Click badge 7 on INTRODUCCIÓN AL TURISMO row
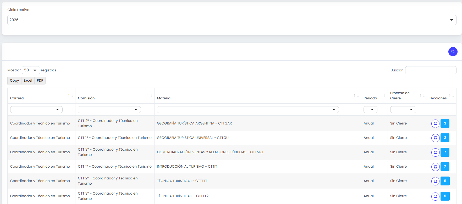 pyautogui.click(x=445, y=167)
